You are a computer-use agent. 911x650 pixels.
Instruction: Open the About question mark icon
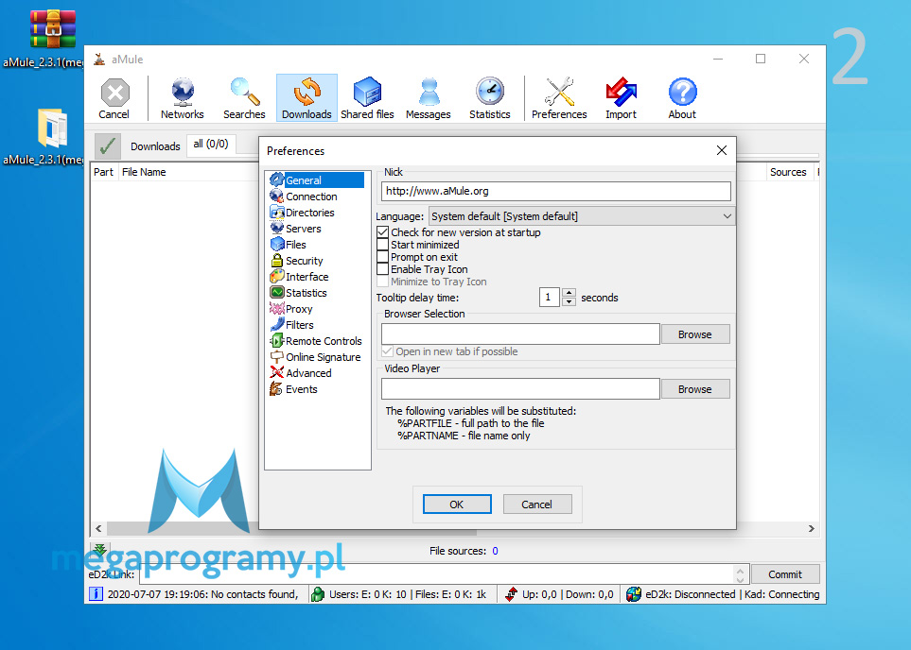(x=682, y=98)
